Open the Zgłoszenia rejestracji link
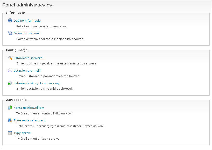This screenshot has height=150, width=212. (x=29, y=120)
